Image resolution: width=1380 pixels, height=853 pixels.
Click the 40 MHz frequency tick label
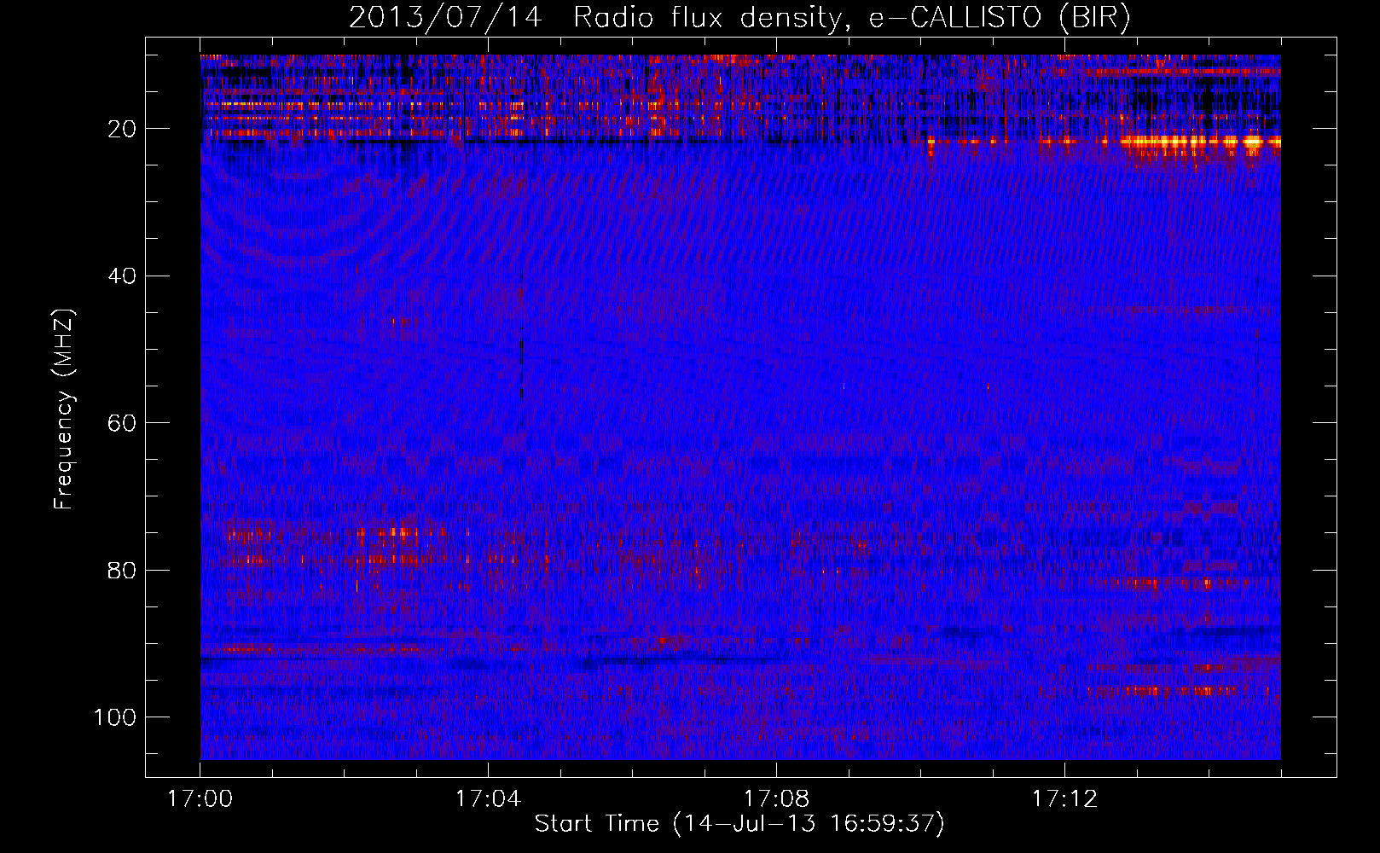123,276
